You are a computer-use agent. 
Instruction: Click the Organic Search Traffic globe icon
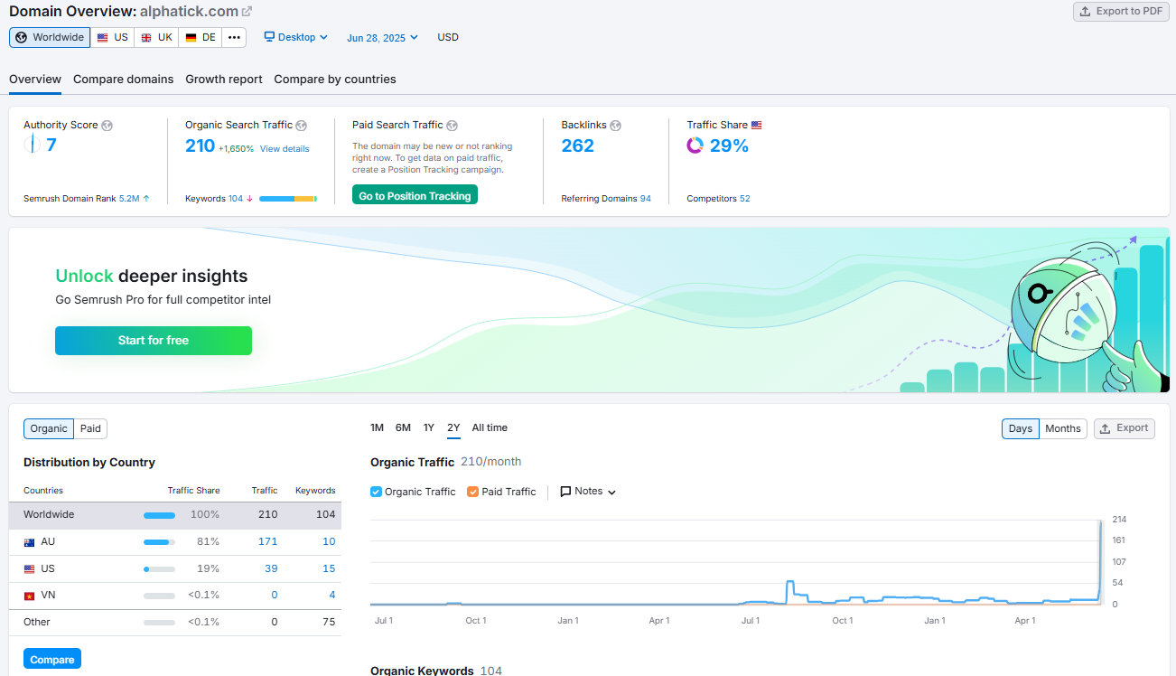tap(302, 125)
